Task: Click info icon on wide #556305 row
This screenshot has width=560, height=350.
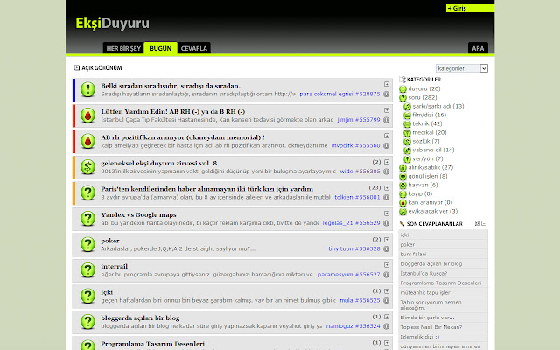Action: (x=387, y=171)
